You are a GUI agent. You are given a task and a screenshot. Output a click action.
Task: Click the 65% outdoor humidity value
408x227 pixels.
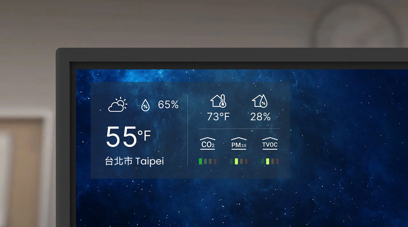tap(168, 105)
